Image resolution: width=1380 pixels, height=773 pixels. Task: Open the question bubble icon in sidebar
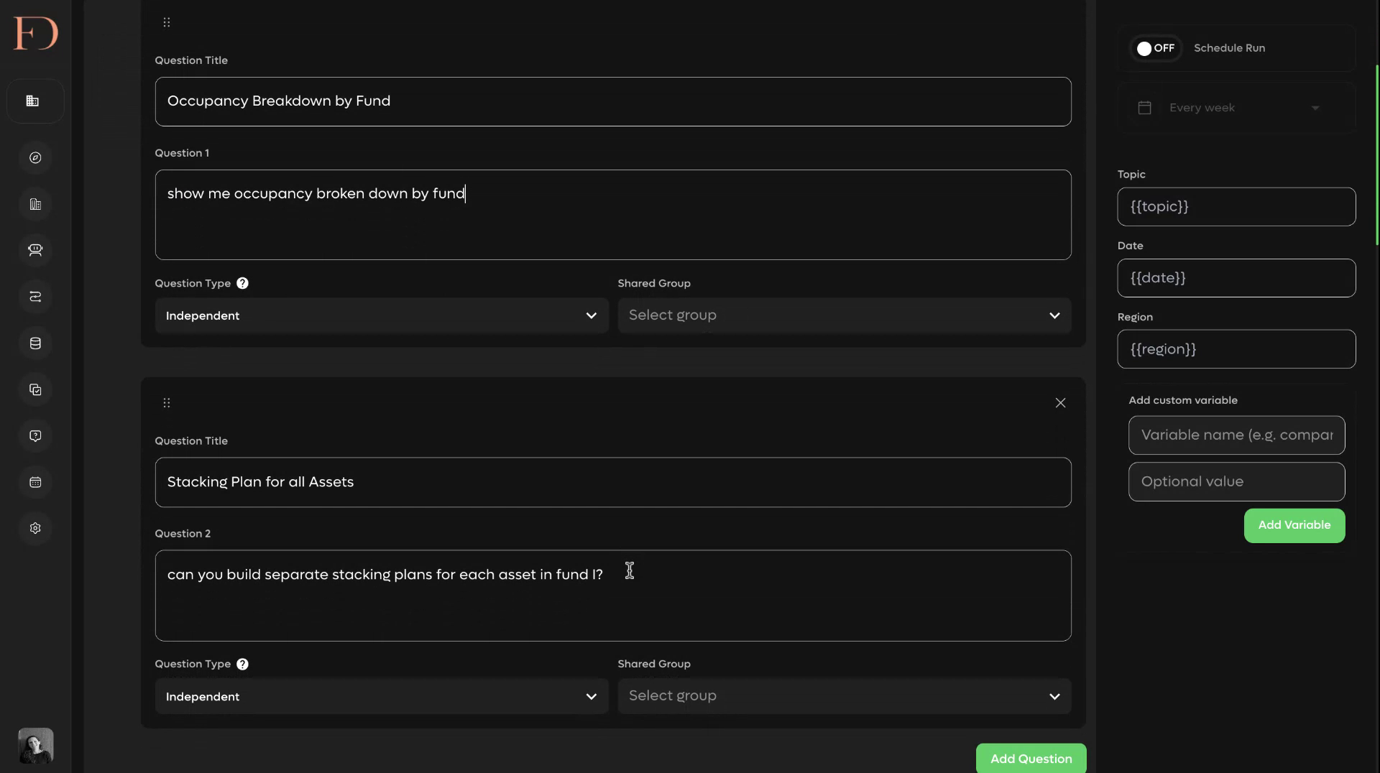35,436
